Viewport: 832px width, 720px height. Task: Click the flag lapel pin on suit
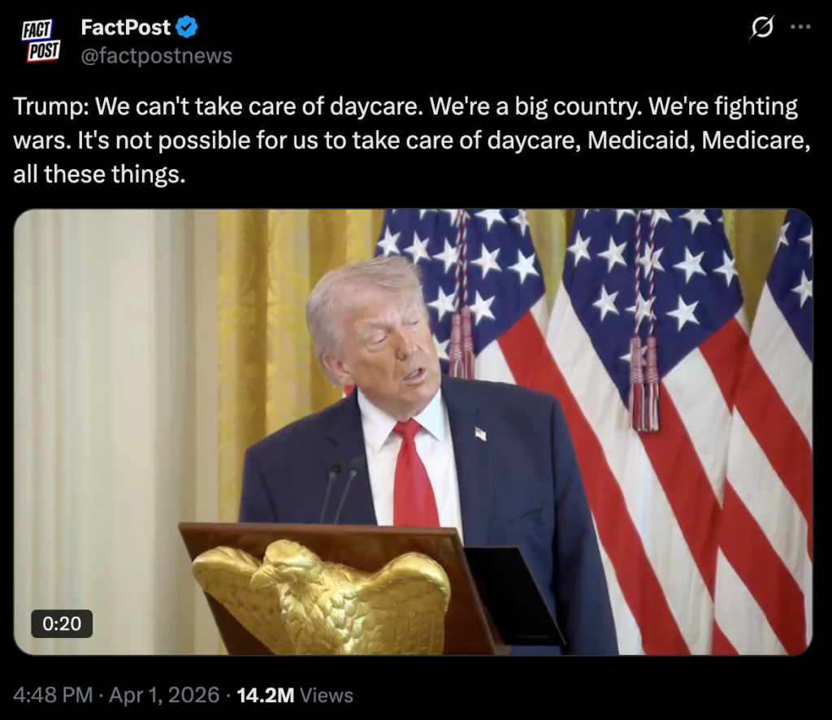tap(480, 434)
